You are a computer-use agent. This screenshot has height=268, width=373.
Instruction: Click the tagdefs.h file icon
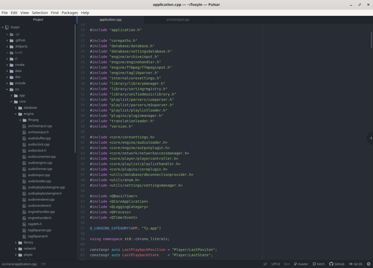[x=24, y=224]
